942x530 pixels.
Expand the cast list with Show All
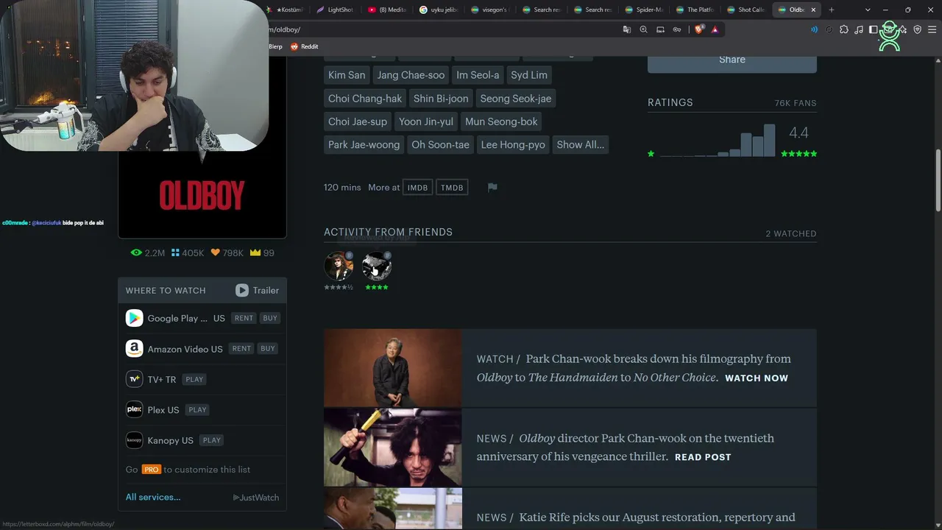coord(580,144)
